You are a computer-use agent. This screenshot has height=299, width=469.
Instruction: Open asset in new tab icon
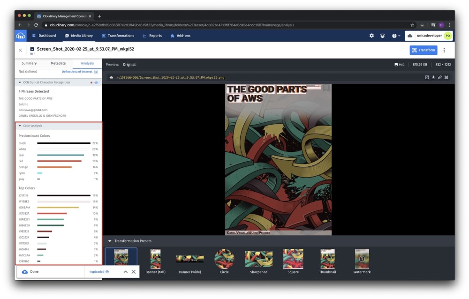(x=427, y=77)
